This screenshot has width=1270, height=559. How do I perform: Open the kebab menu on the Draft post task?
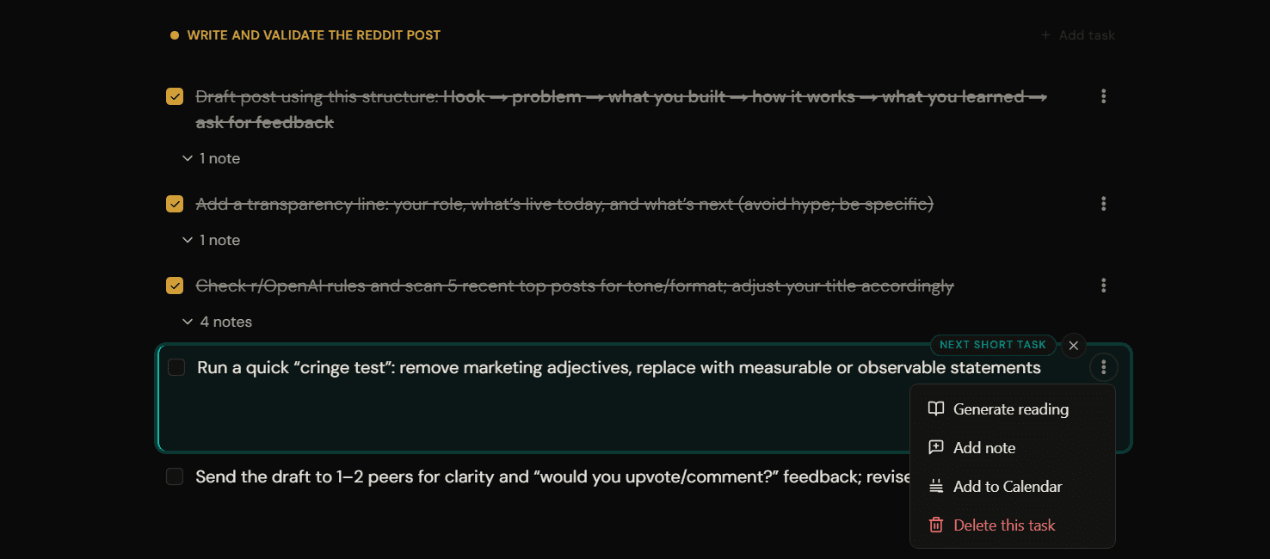click(x=1103, y=96)
